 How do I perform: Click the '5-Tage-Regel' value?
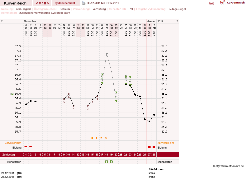click(178, 9)
